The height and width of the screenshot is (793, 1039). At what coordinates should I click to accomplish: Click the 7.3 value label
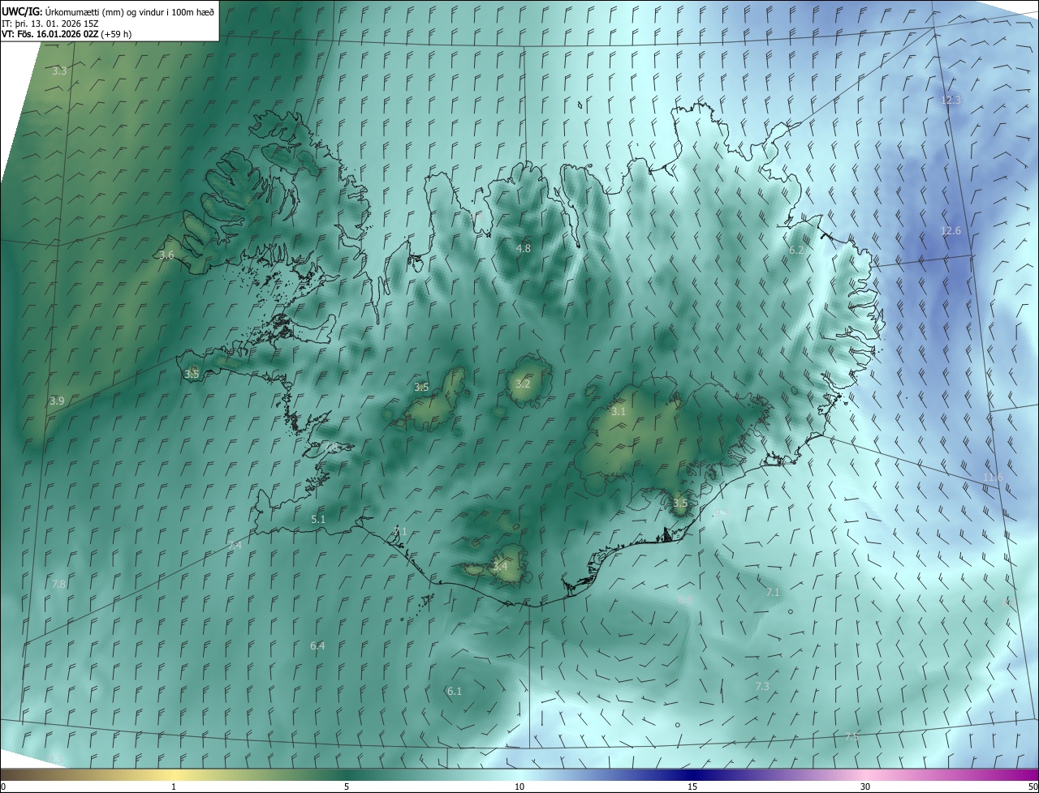762,686
